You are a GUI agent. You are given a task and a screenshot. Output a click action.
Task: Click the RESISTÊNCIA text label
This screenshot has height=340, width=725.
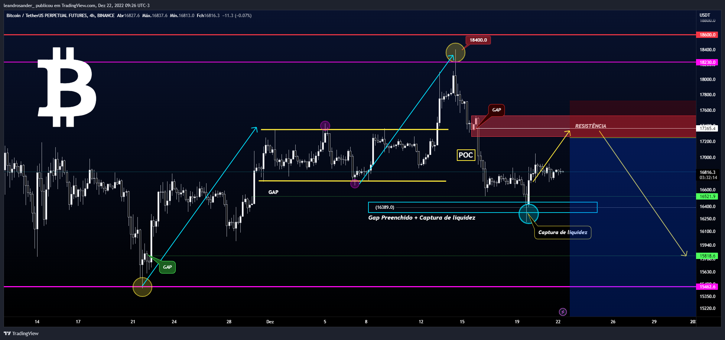(591, 126)
